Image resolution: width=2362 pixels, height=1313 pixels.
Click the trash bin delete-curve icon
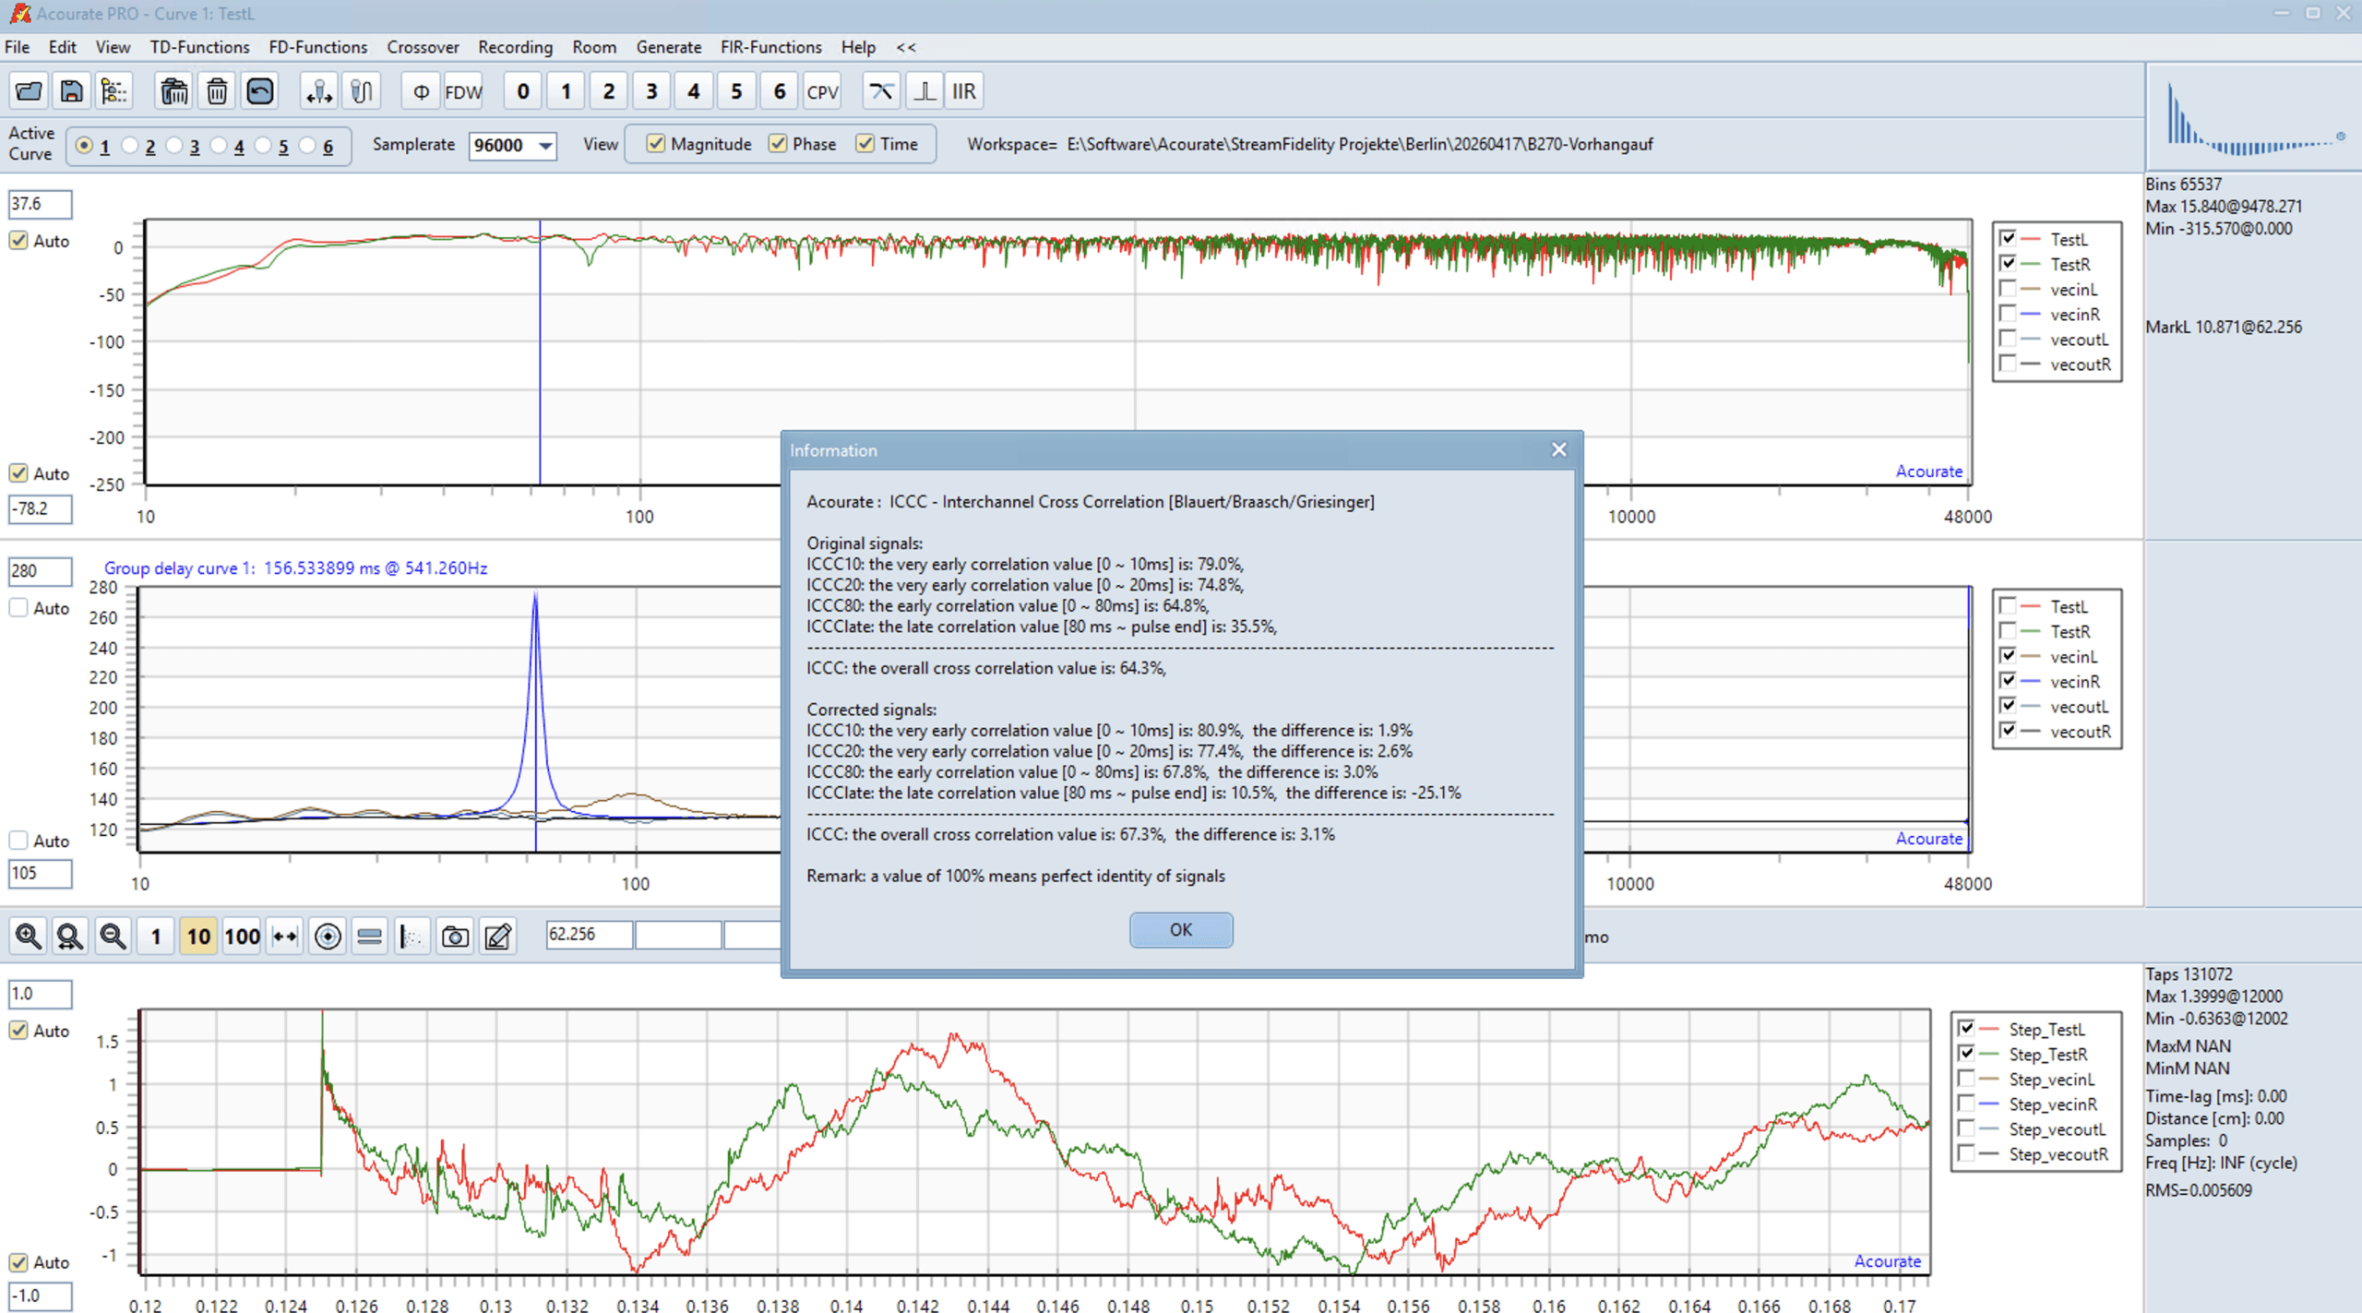tap(217, 91)
